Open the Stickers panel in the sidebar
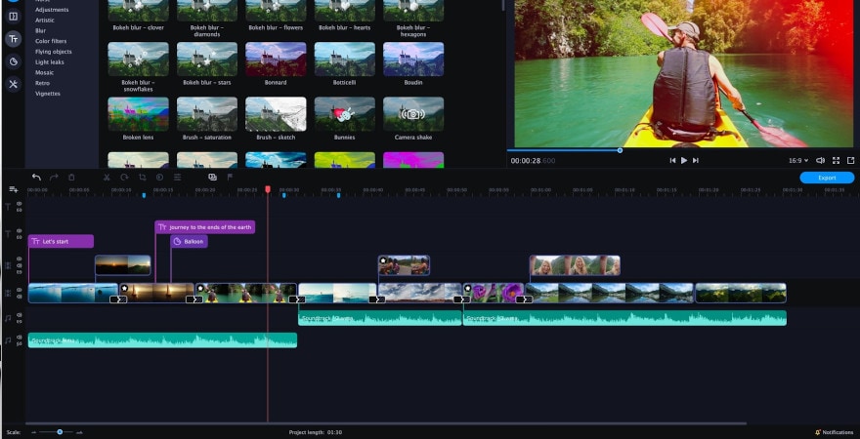The height and width of the screenshot is (439, 860). [x=14, y=61]
